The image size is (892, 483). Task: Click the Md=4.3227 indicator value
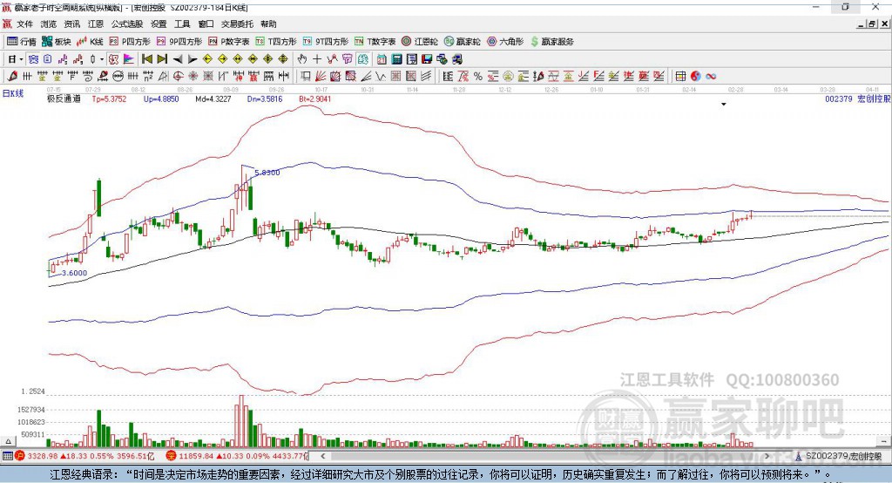click(x=213, y=99)
